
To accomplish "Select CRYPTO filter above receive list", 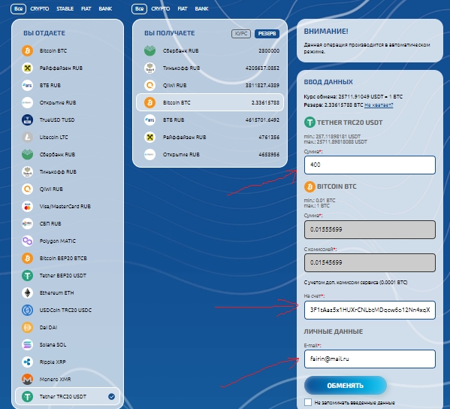I will pos(161,8).
